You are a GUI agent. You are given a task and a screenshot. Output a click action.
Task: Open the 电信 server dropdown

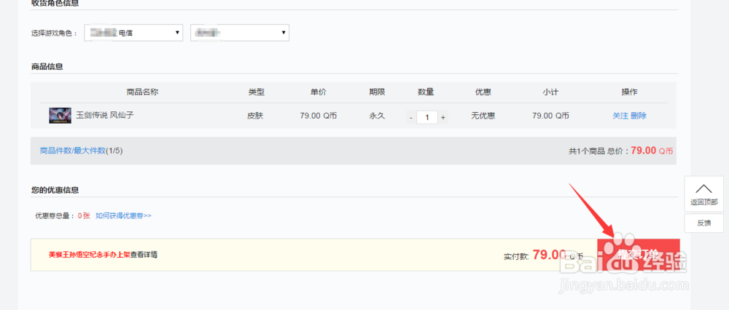[133, 33]
